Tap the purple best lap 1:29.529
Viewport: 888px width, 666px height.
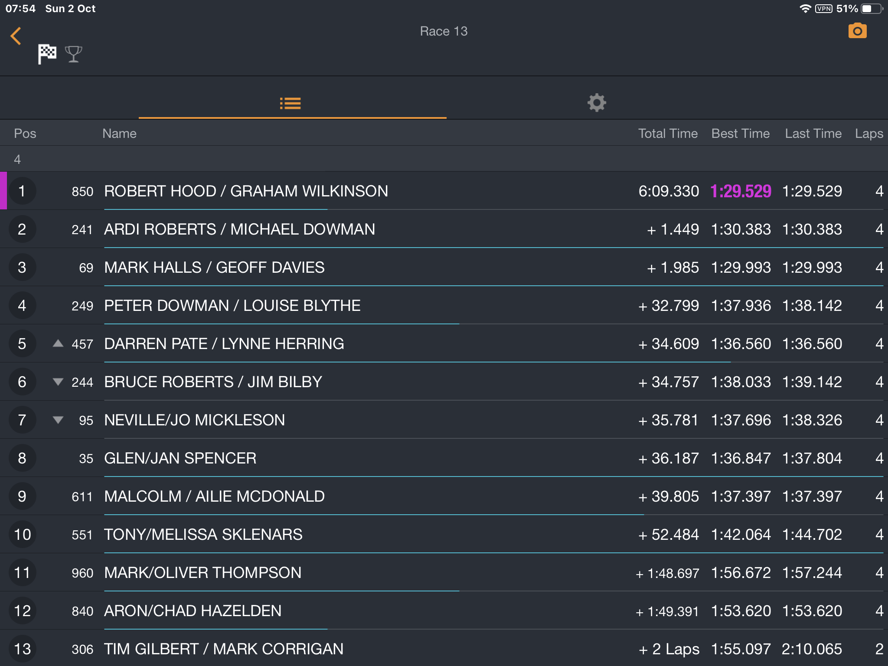point(741,191)
